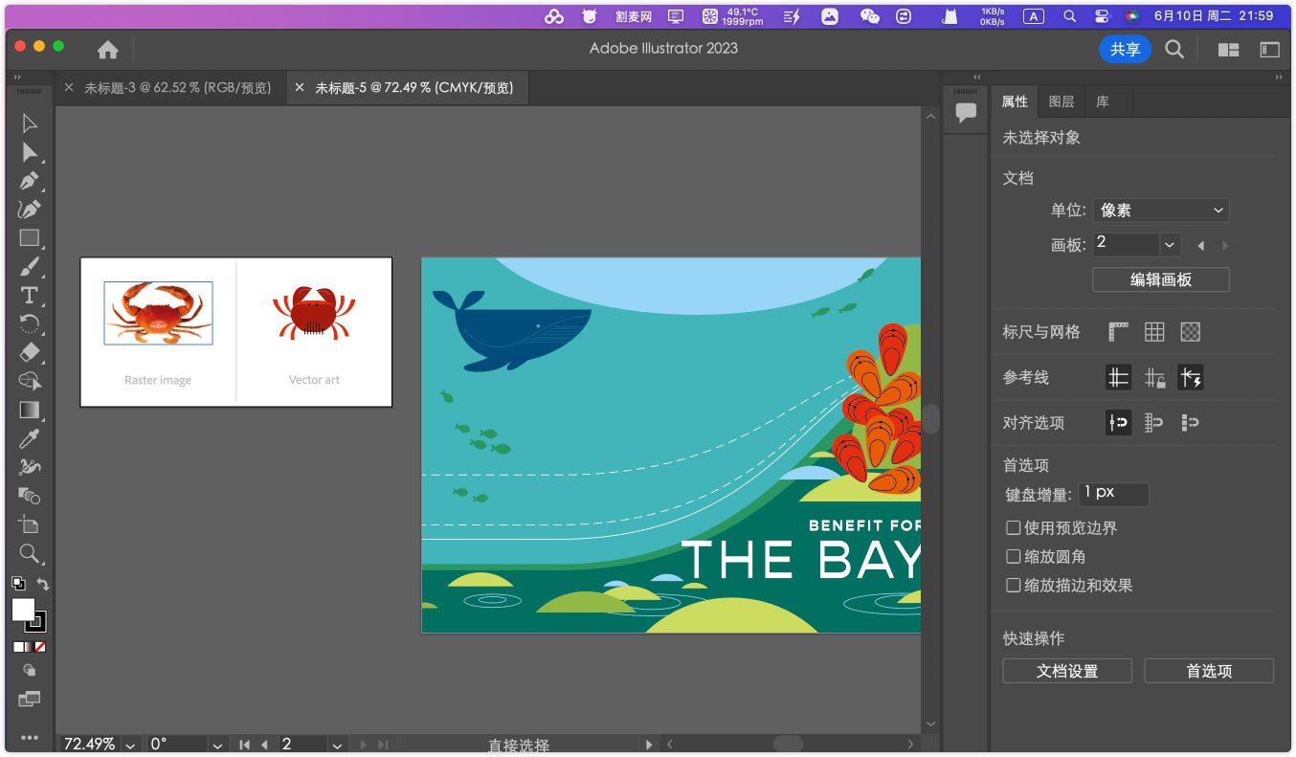Open the zoom level dropdown
Viewport: 1296px width, 757px height.
130,745
